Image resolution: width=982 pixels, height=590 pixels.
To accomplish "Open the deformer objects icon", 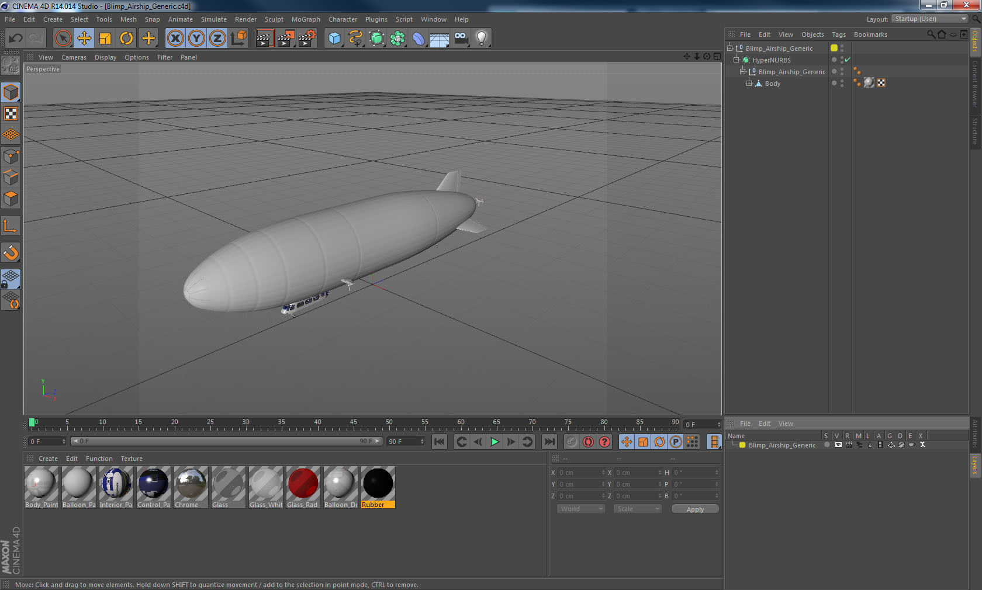I will click(419, 39).
